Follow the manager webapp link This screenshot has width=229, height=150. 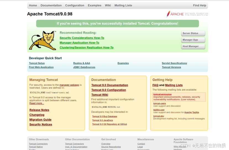pos(69,85)
